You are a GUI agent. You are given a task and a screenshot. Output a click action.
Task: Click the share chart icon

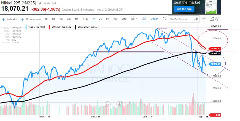[212, 19]
